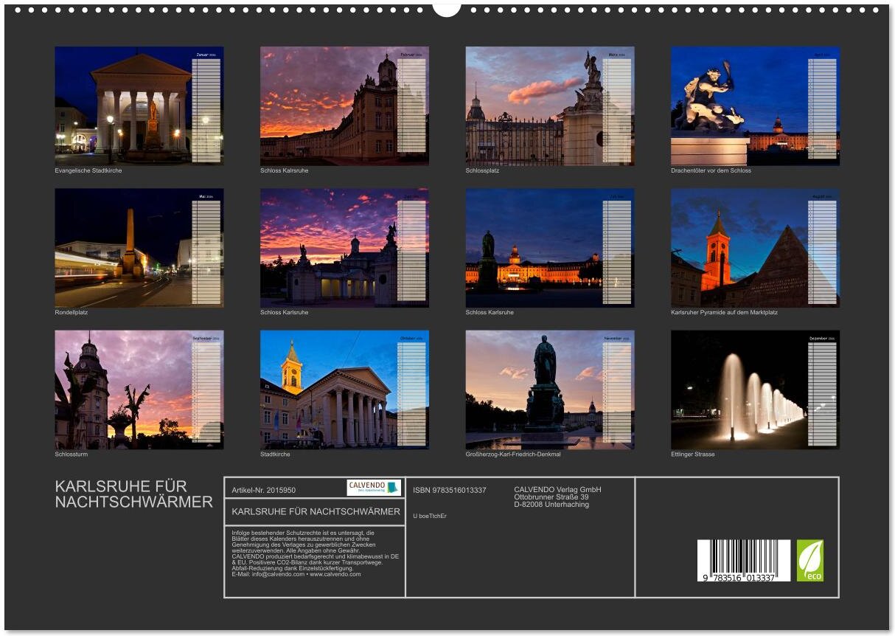Open the Rondellplatz obelisk thumbnail
This screenshot has height=636, width=895.
139,247
